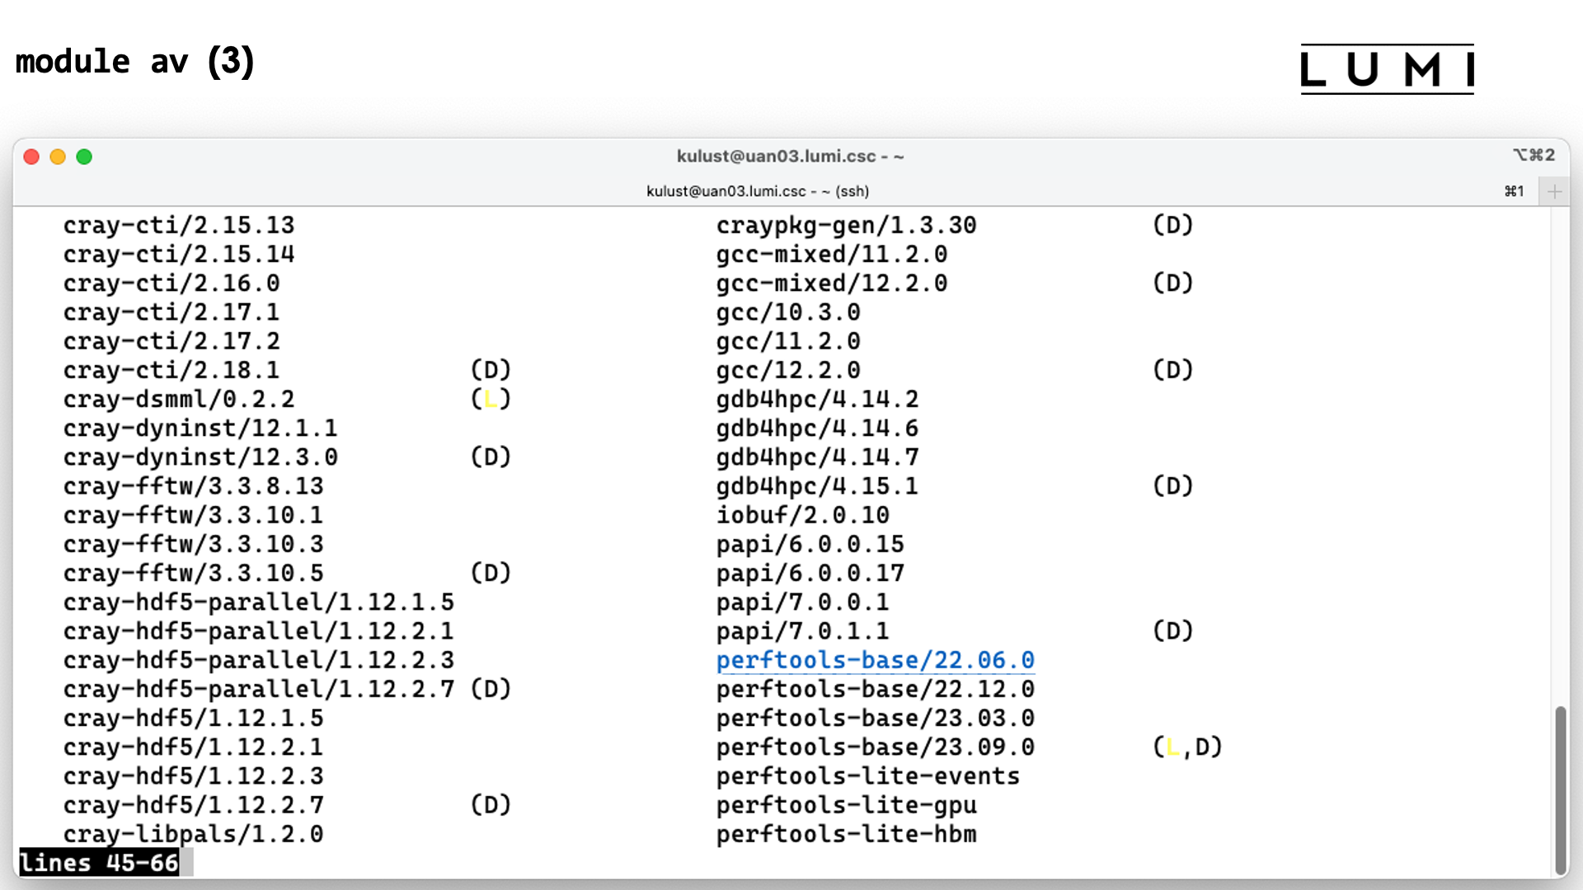Select the text cray-hdf5-parallel/1.12.2.3
Screen dimensions: 1583x890
click(259, 660)
